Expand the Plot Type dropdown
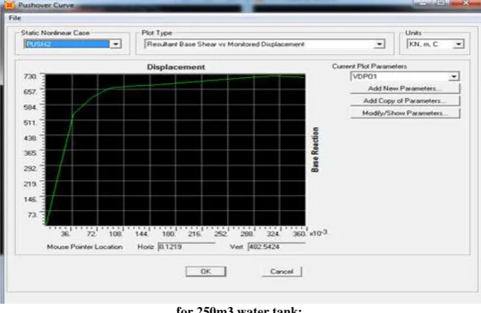This screenshot has height=313, width=481. pyautogui.click(x=379, y=44)
